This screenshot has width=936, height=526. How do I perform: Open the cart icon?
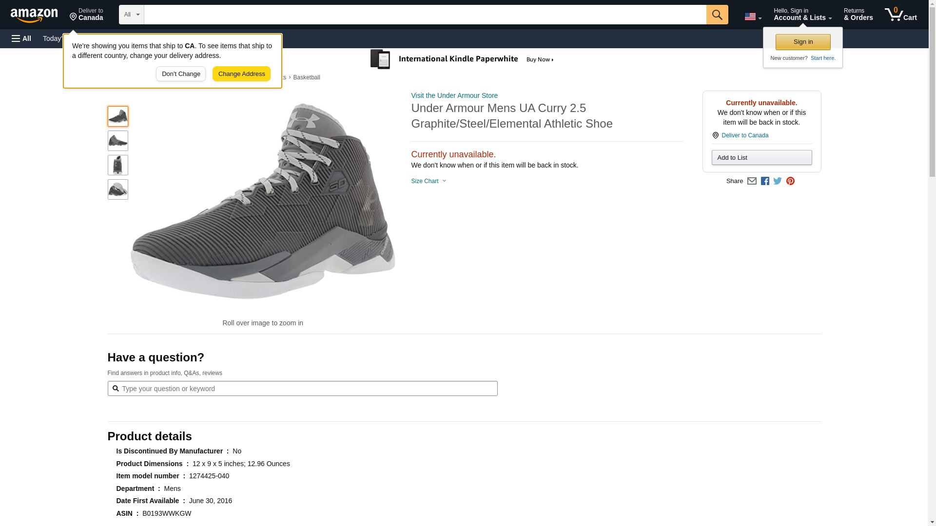click(x=900, y=15)
